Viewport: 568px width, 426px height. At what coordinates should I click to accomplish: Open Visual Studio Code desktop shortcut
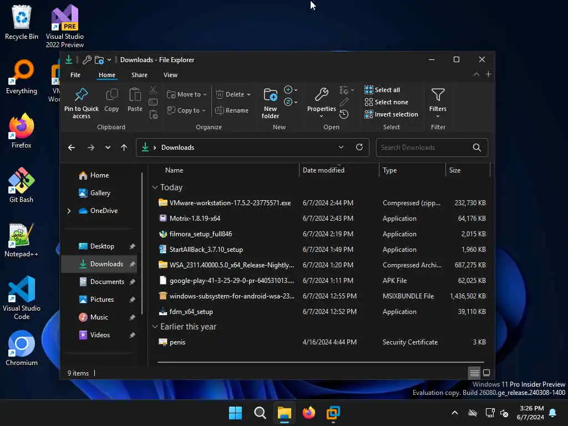pos(22,298)
